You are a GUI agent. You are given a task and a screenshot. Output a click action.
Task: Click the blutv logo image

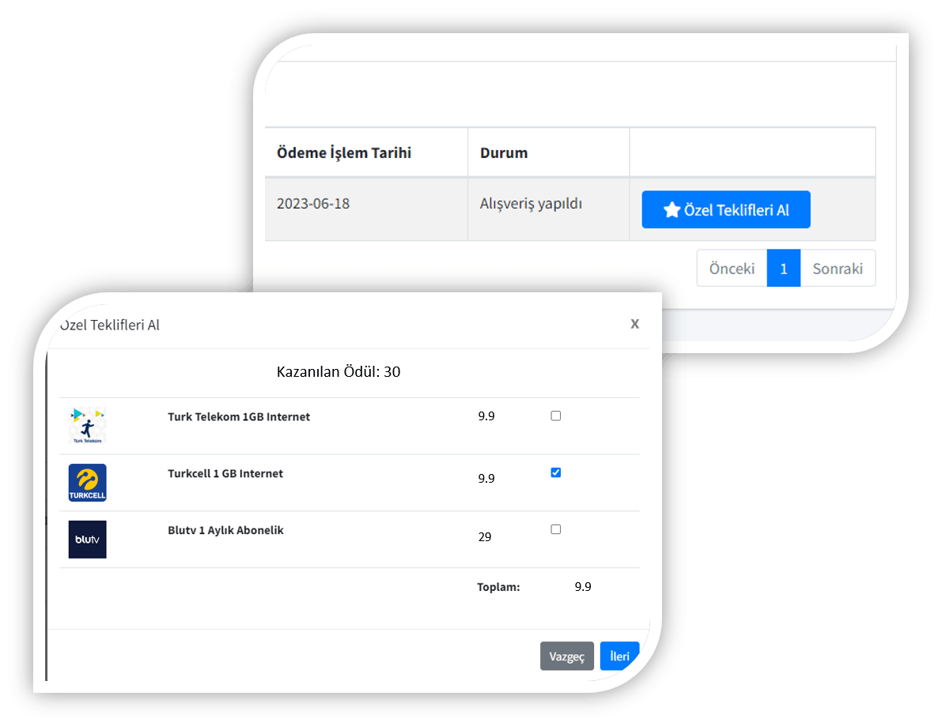click(87, 540)
